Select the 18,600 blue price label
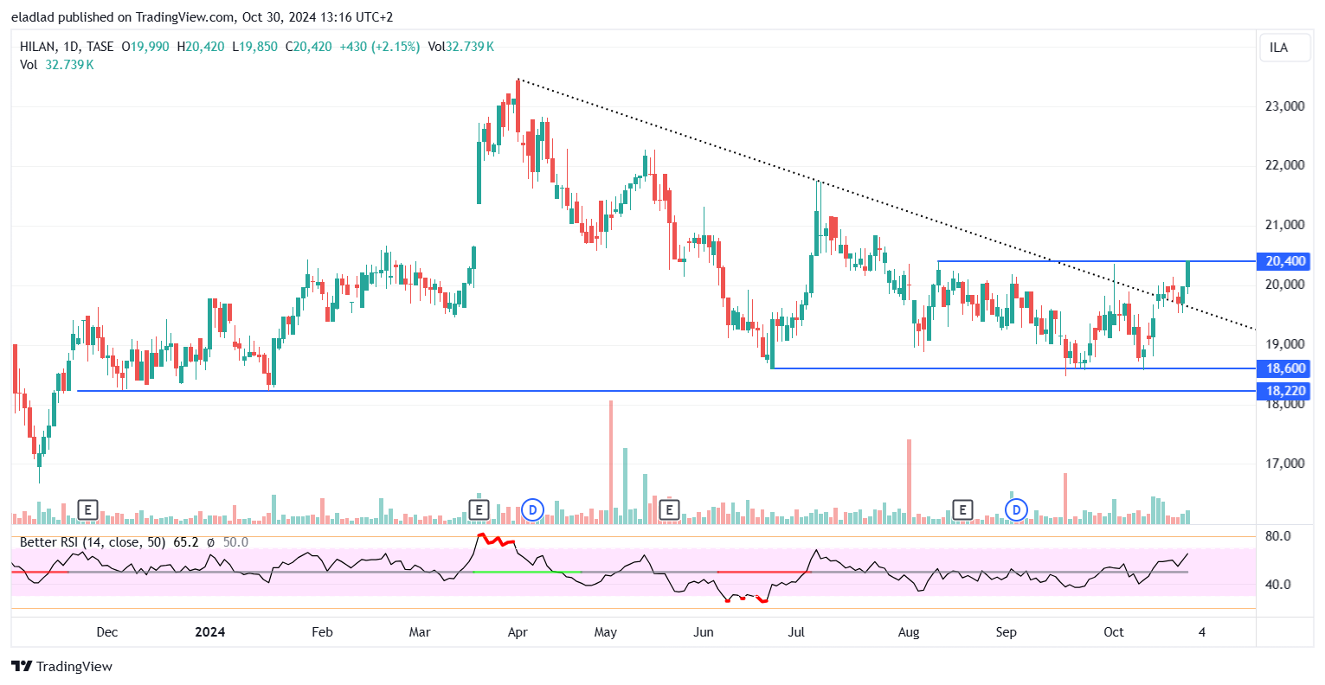 pos(1285,368)
